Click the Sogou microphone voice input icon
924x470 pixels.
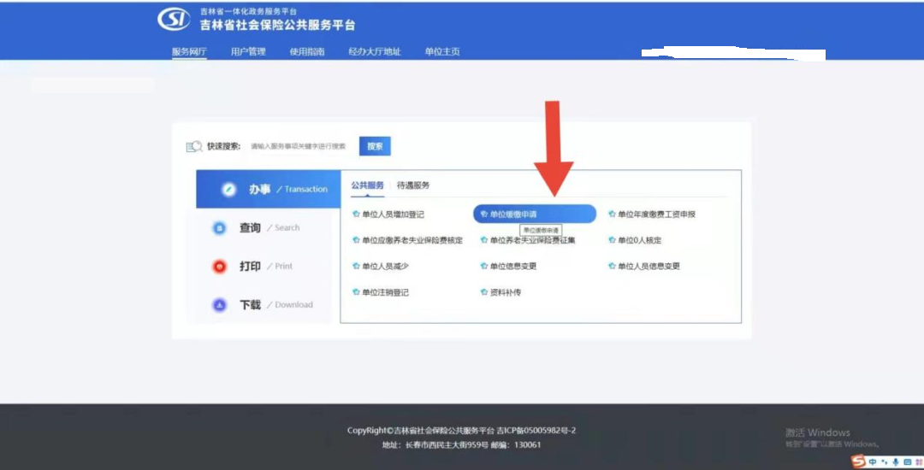click(x=896, y=461)
